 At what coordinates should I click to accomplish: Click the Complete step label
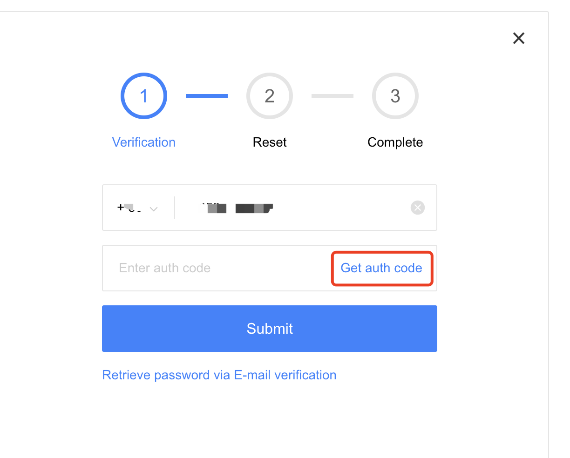pos(395,142)
